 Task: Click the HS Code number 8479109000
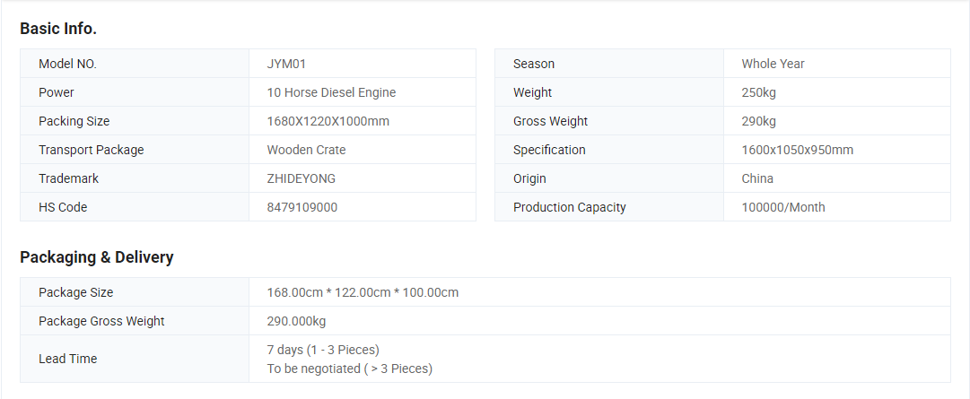[302, 207]
